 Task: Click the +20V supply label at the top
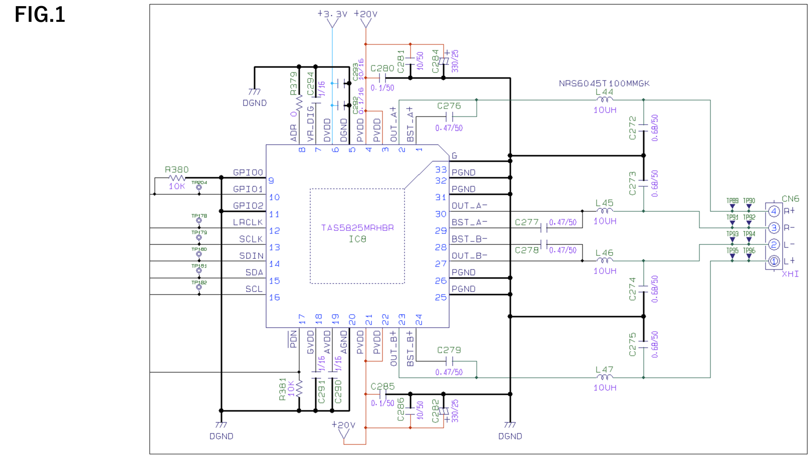click(x=365, y=14)
